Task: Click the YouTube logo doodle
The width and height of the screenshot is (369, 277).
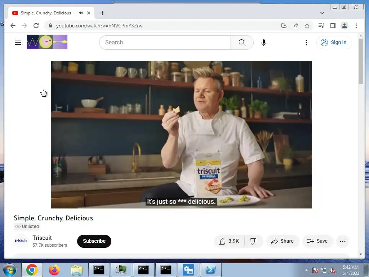Action: [x=47, y=42]
